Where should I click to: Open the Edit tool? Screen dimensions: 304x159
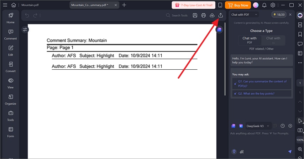click(10, 51)
